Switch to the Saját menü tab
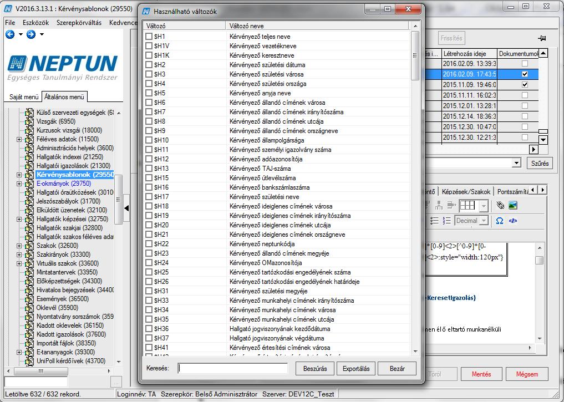The image size is (564, 402). pyautogui.click(x=24, y=97)
